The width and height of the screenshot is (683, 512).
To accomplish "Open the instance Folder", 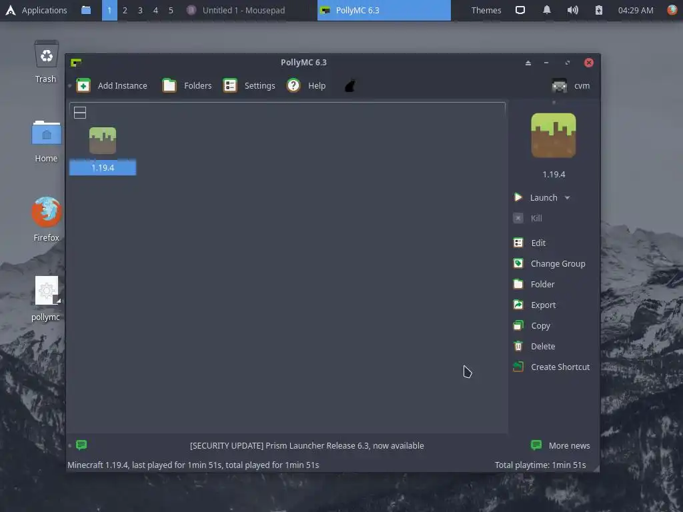I will (534, 284).
